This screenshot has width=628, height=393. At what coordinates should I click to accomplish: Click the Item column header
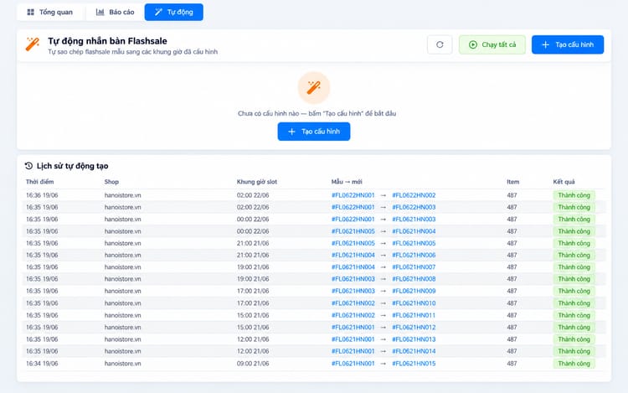(512, 182)
